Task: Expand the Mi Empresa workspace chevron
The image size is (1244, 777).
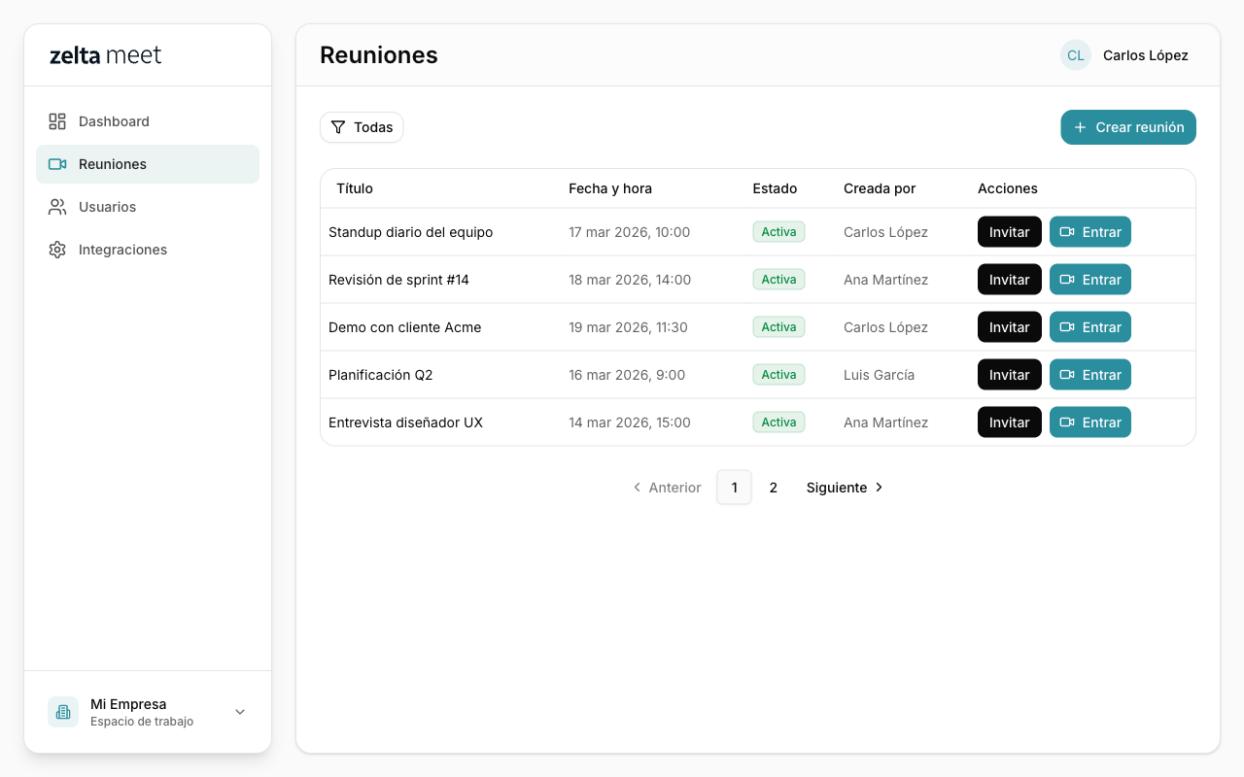Action: pos(239,712)
